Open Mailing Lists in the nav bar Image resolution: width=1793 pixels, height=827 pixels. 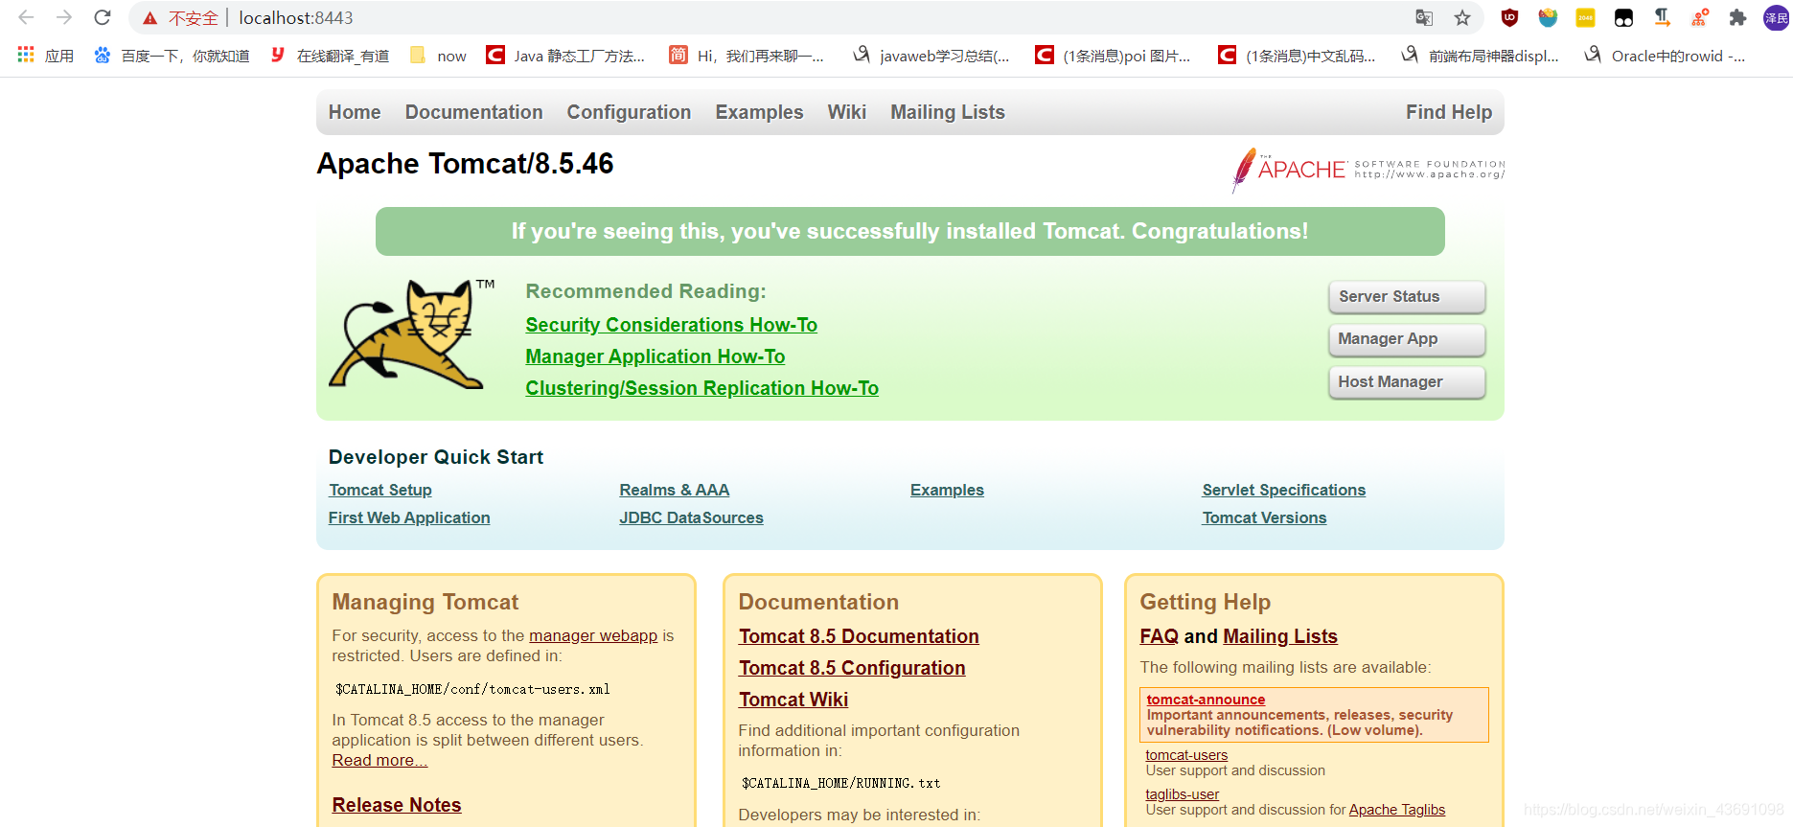[x=948, y=112]
